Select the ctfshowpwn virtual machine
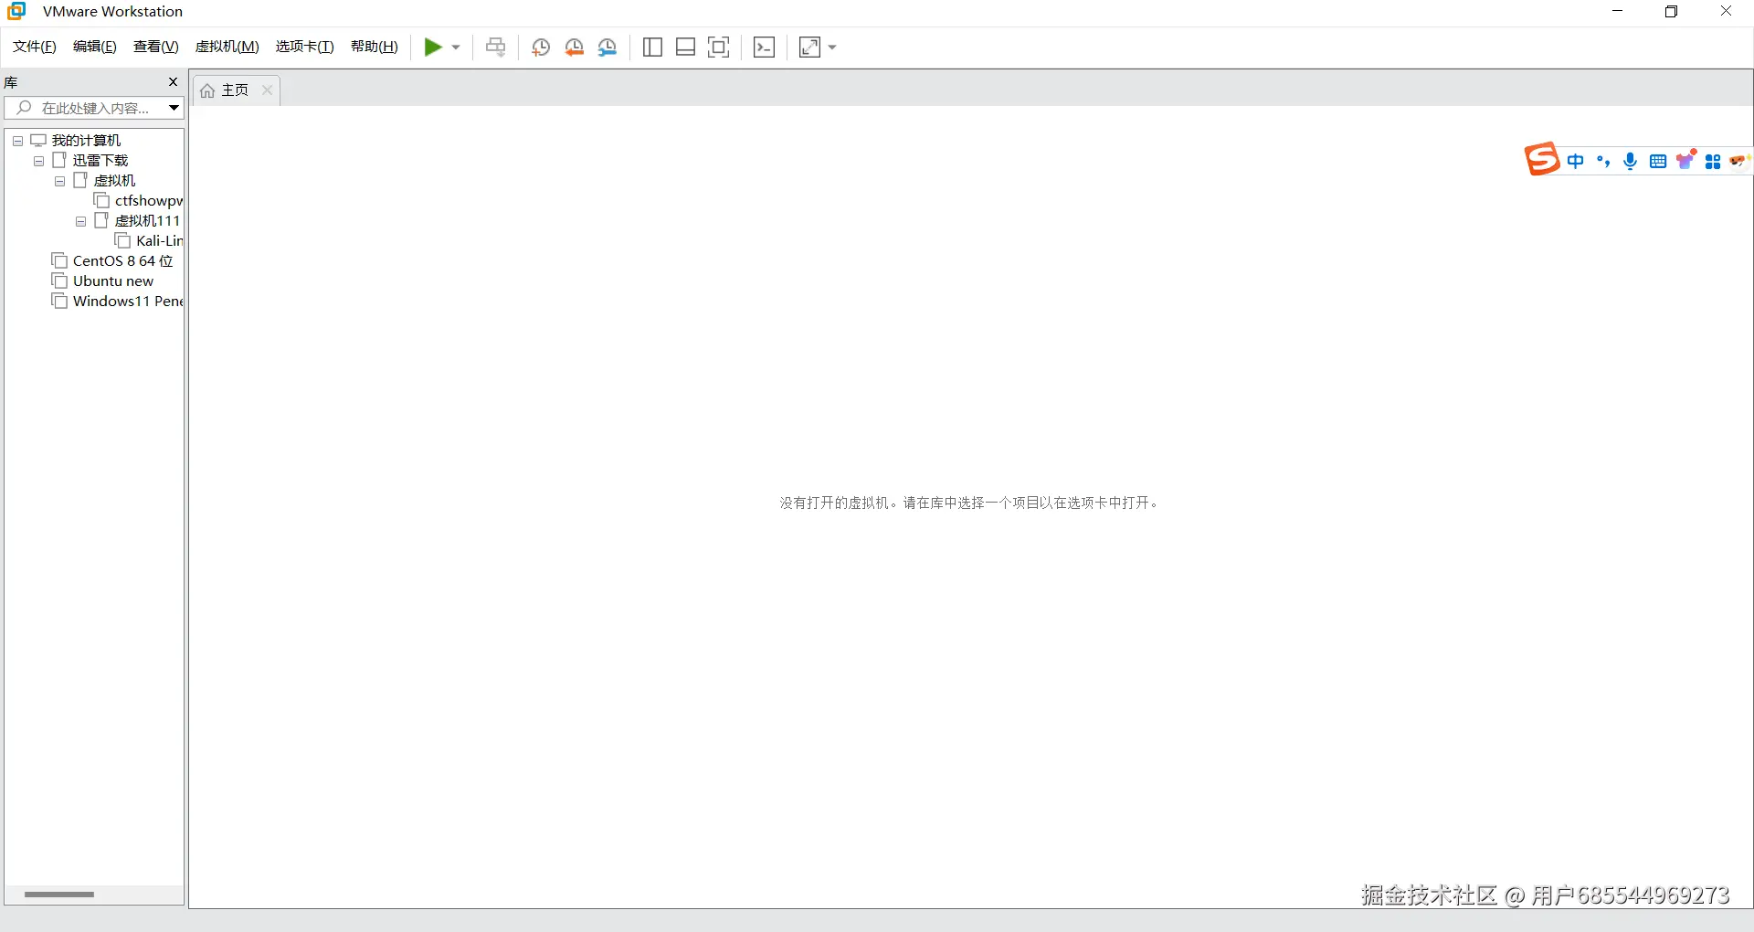Image resolution: width=1754 pixels, height=932 pixels. [149, 201]
